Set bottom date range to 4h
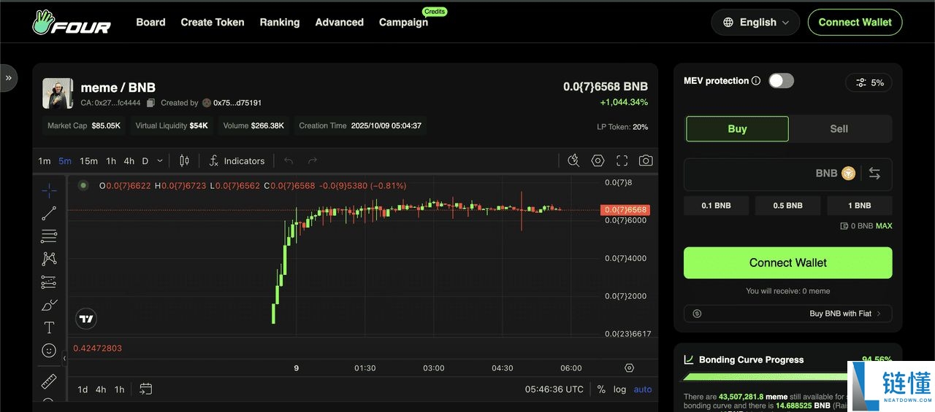The height and width of the screenshot is (412, 935). point(101,389)
